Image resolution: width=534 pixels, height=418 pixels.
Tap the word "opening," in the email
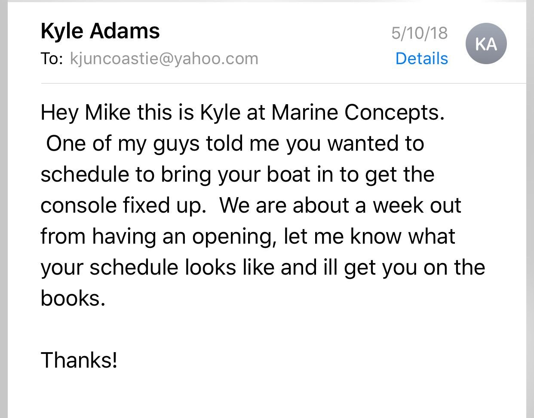tap(234, 236)
